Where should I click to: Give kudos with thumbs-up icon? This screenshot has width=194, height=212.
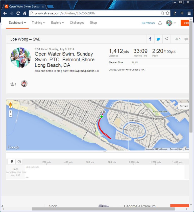point(176,39)
